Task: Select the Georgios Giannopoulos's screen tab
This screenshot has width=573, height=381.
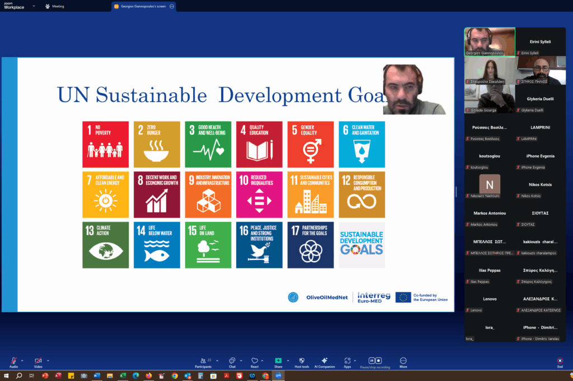Action: tap(140, 6)
